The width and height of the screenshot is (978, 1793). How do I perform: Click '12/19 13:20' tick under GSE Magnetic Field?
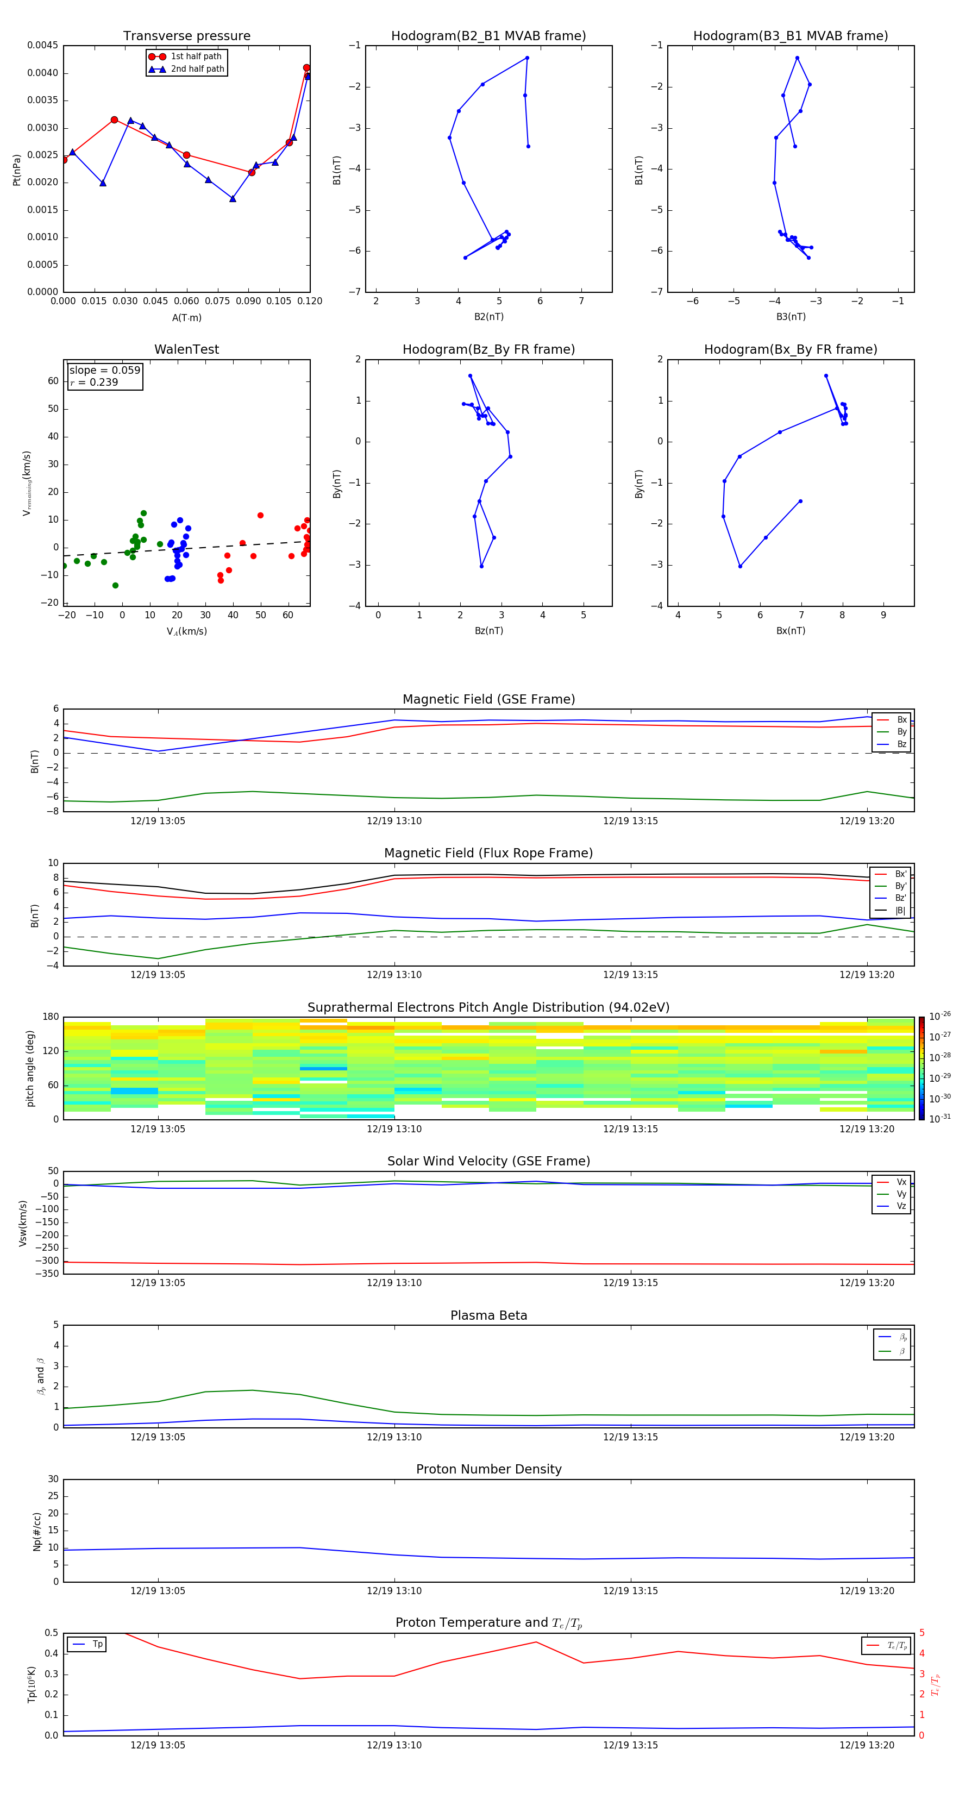[867, 820]
